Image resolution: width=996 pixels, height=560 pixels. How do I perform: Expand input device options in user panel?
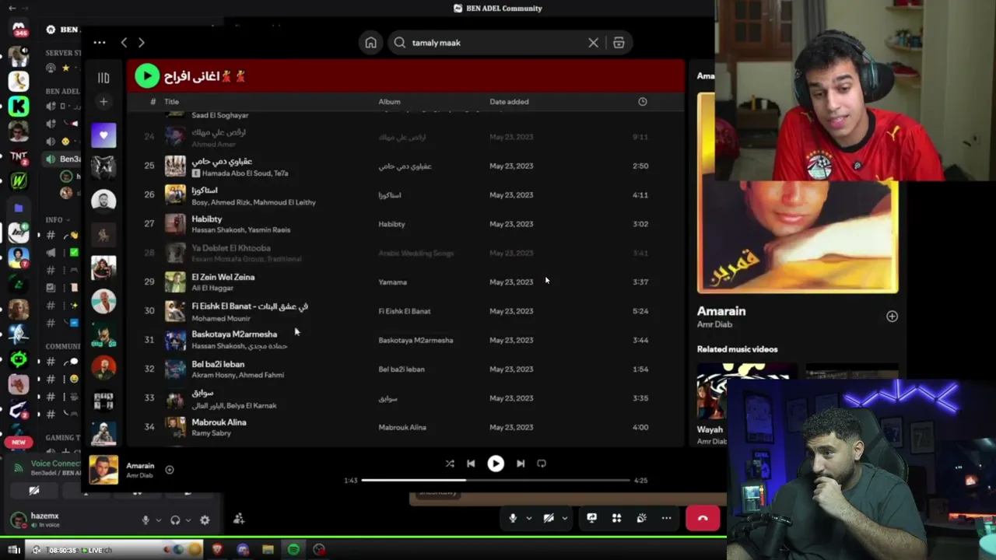pyautogui.click(x=158, y=520)
